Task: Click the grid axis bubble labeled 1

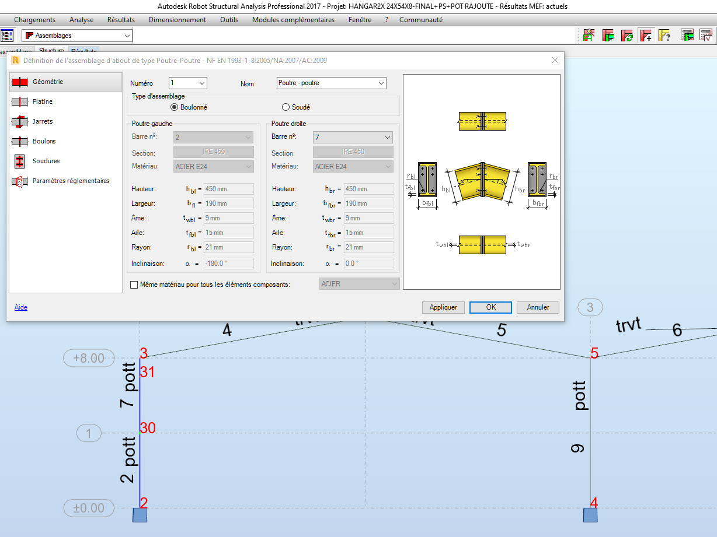Action: [x=89, y=433]
